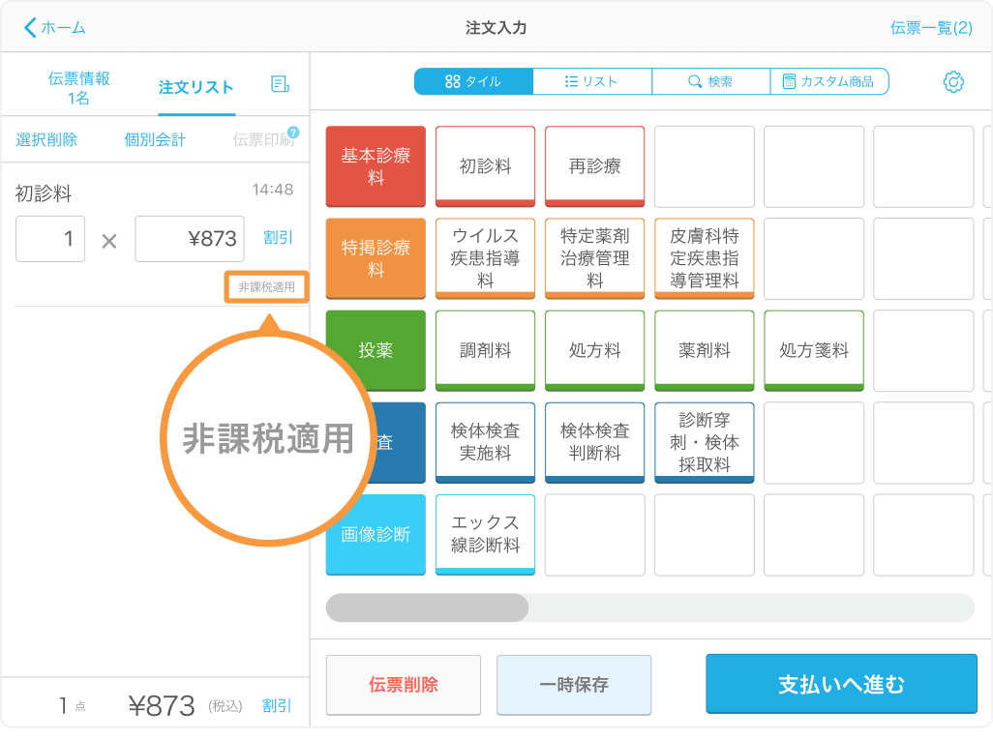The image size is (993, 740).
Task: Open the カスタム商品 tab
Action: click(828, 82)
